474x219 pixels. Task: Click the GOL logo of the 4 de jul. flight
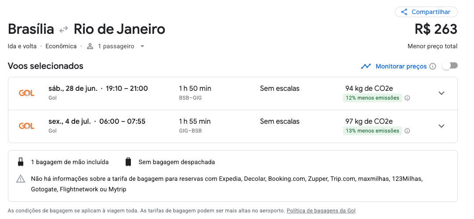(x=26, y=126)
